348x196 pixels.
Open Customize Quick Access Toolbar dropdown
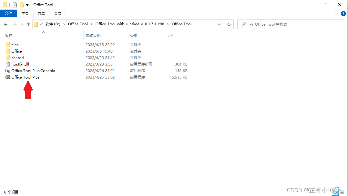click(x=27, y=5)
